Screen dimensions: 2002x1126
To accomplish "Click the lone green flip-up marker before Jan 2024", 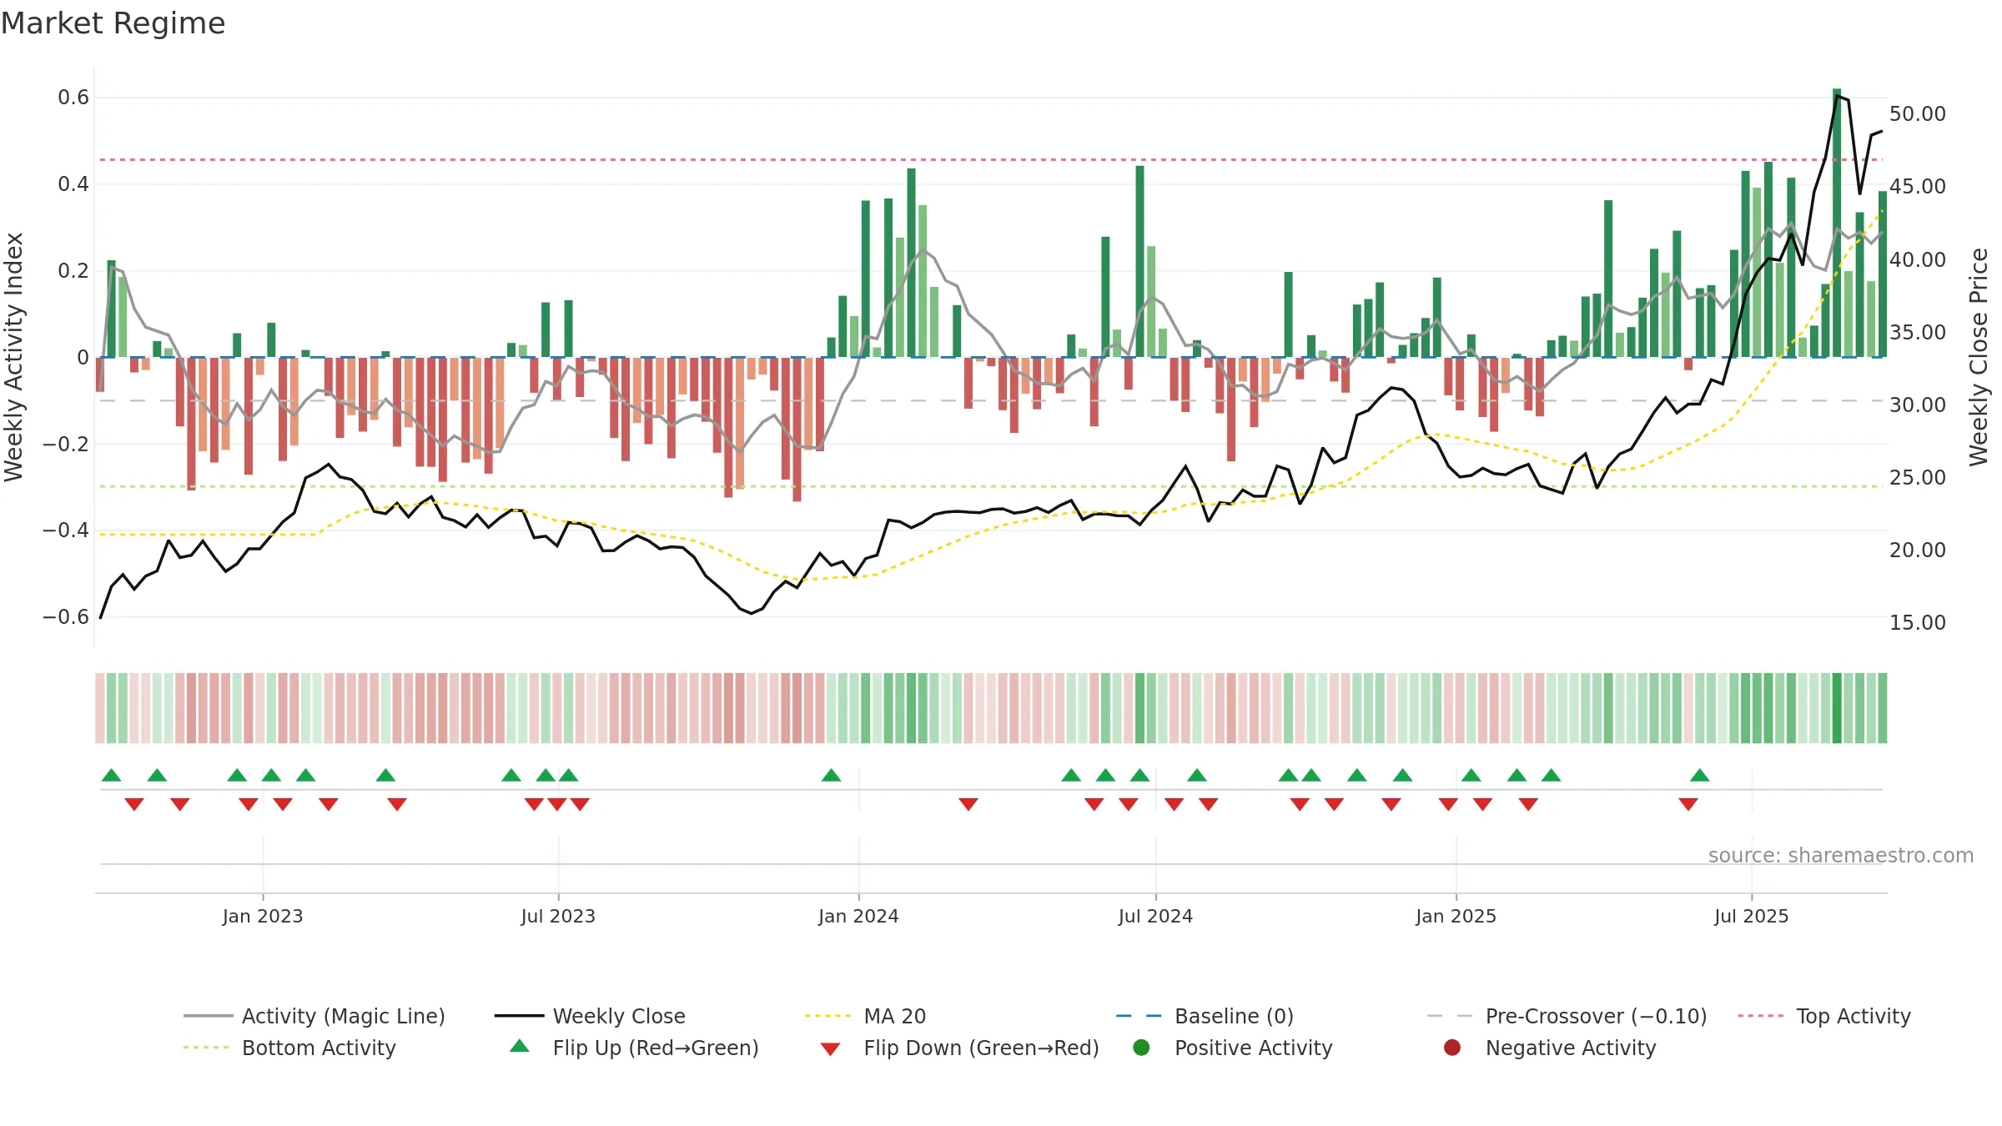I will pyautogui.click(x=831, y=775).
